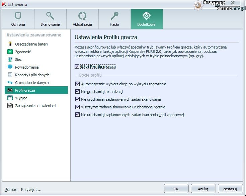This screenshot has height=196, width=246.
Task: Click the battery icon for Oszczędzanie baterii
Action: (10, 44)
